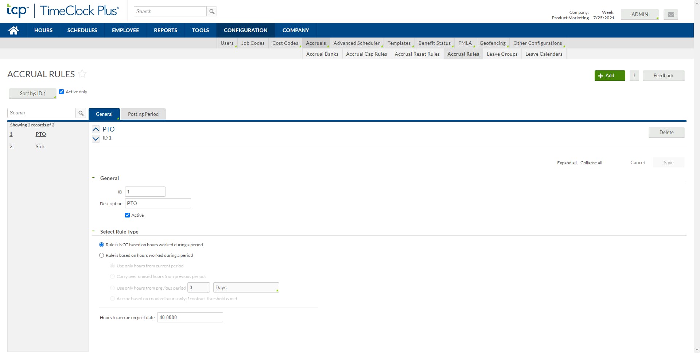Click the Sort by ID button
Image resolution: width=700 pixels, height=353 pixels.
tap(32, 93)
